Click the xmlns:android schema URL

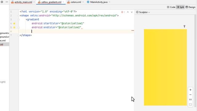84,15
